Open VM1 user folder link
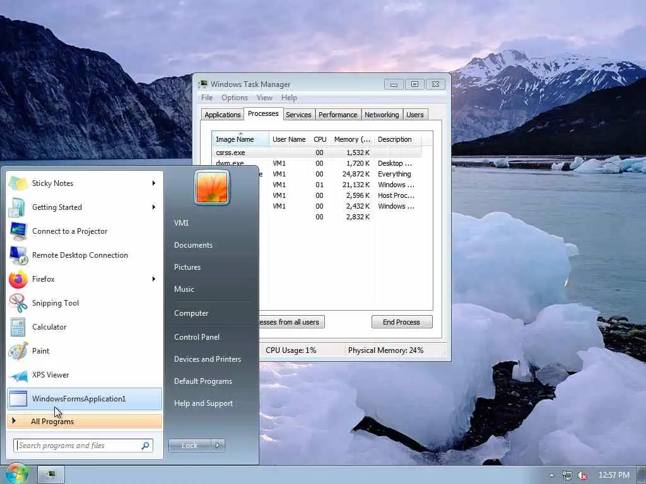This screenshot has height=484, width=646. coord(181,222)
